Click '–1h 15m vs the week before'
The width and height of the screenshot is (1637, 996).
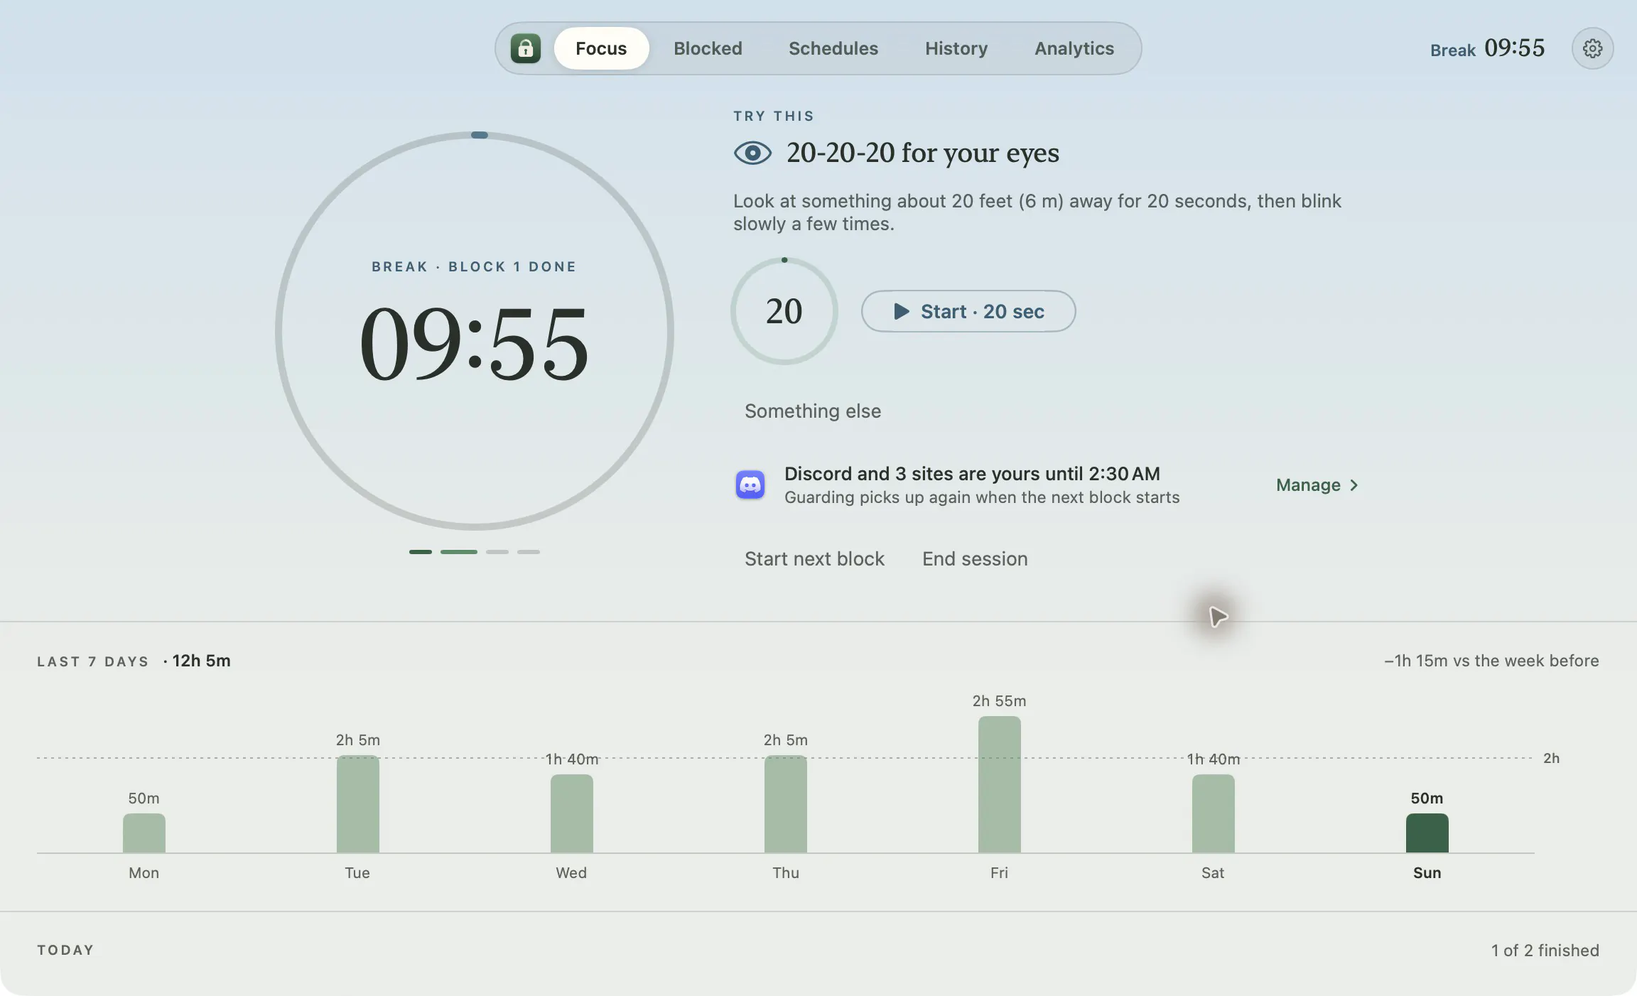click(1491, 661)
